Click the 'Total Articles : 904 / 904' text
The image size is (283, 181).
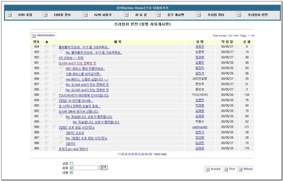point(226,36)
